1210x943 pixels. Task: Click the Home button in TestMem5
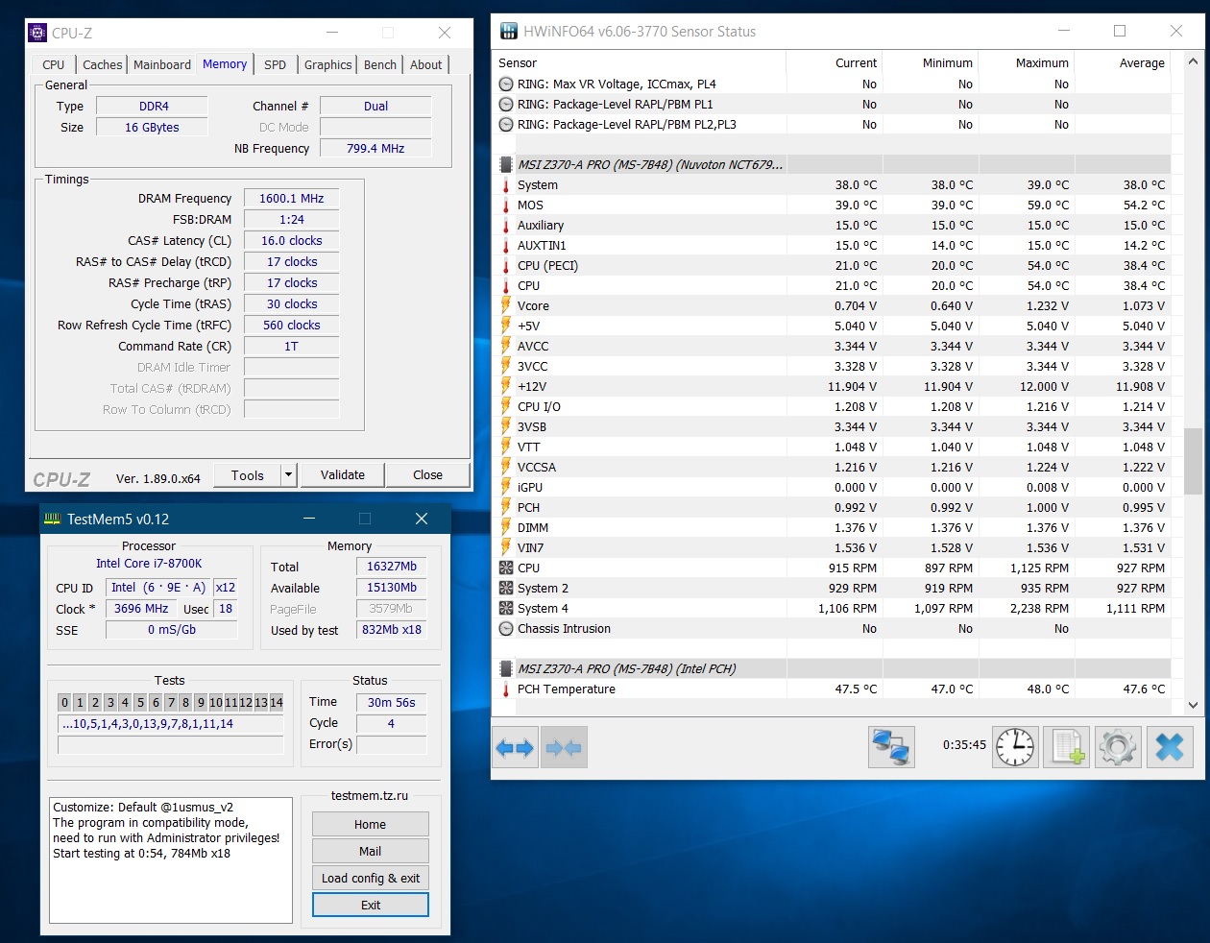click(x=371, y=824)
